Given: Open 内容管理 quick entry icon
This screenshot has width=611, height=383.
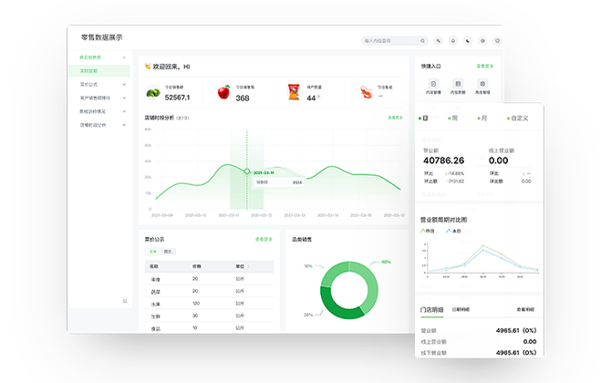Looking at the screenshot, I should [431, 85].
